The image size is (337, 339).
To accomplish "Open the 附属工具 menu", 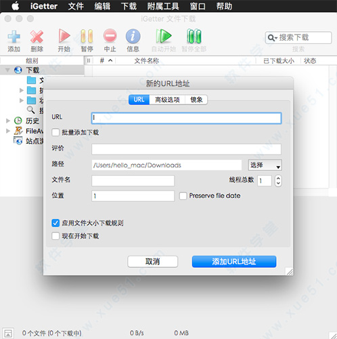I will tap(163, 6).
